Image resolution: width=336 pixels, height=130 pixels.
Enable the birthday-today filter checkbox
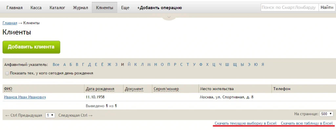point(7,73)
